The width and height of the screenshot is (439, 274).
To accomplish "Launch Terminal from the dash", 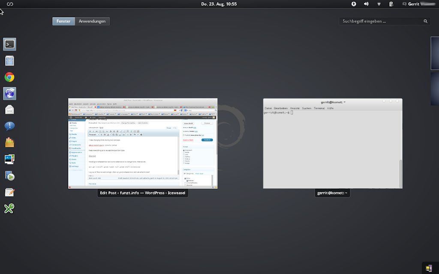I will (9, 44).
